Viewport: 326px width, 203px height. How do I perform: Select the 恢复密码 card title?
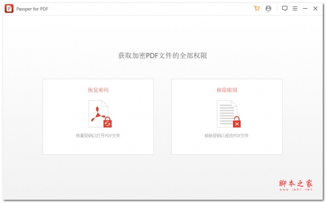click(98, 90)
